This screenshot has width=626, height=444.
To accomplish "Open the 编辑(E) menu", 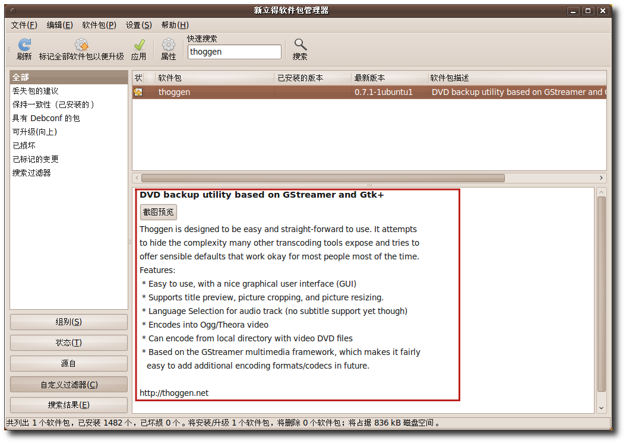I will 60,25.
